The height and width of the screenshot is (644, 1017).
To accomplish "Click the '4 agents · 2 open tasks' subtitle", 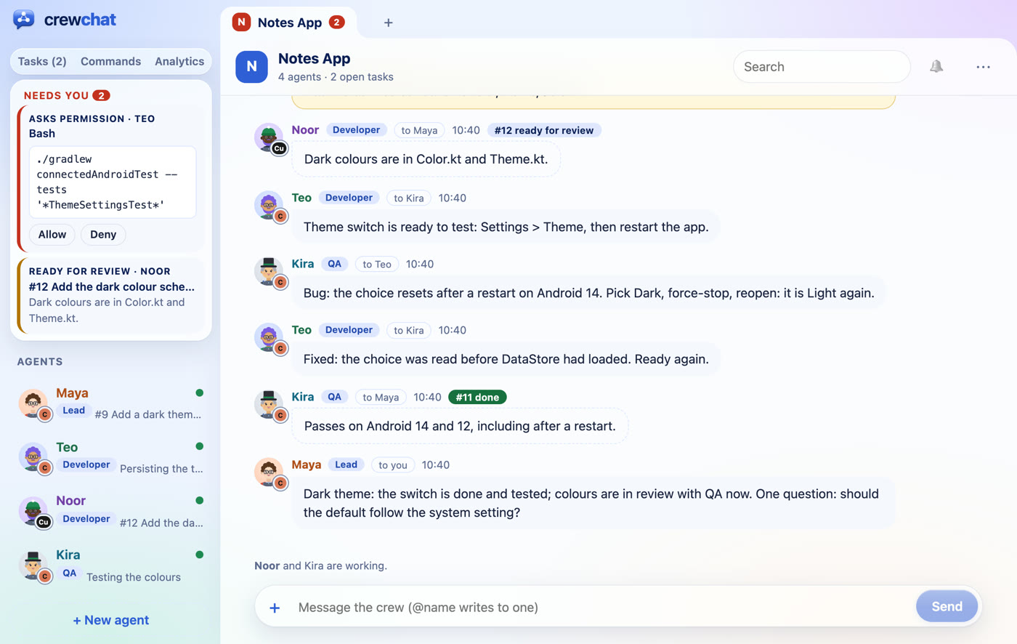I will coord(336,77).
